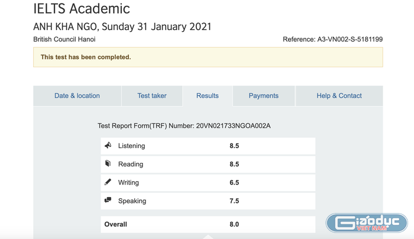Screen dimensions: 414x239
Task: Click the Speaking chat bubbles icon
Action: (x=108, y=200)
